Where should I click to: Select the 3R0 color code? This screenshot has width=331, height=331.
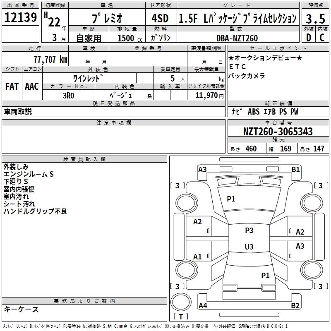[68, 95]
